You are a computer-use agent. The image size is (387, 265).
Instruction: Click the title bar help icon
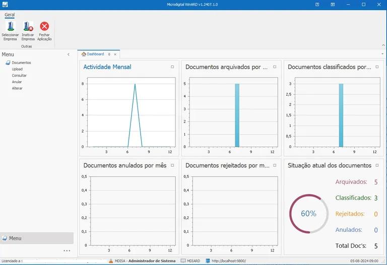point(317,5)
